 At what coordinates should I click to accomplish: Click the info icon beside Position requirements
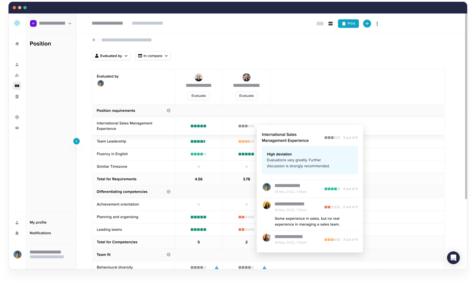(169, 111)
